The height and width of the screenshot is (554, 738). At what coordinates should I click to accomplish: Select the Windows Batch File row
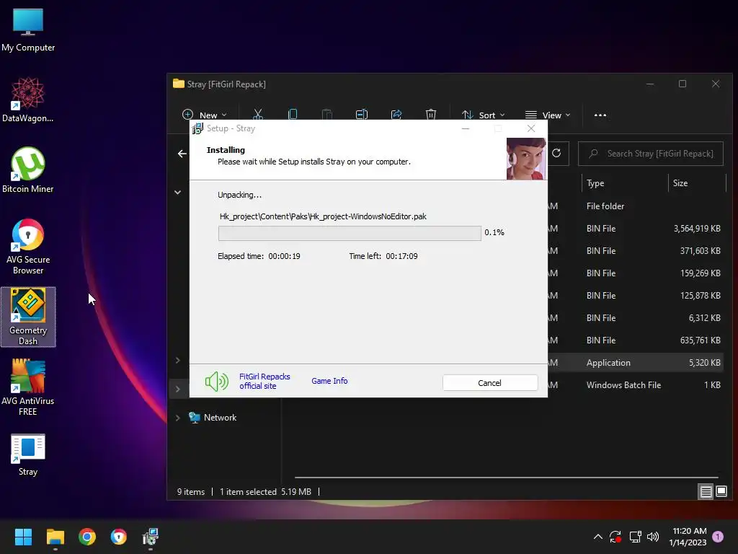click(636, 385)
